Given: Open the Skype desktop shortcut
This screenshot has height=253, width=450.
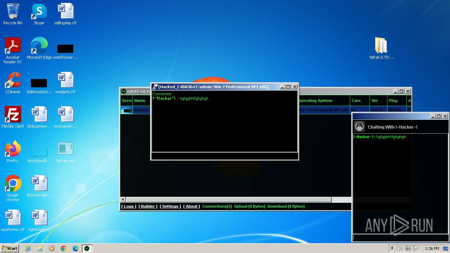Looking at the screenshot, I should tap(39, 14).
